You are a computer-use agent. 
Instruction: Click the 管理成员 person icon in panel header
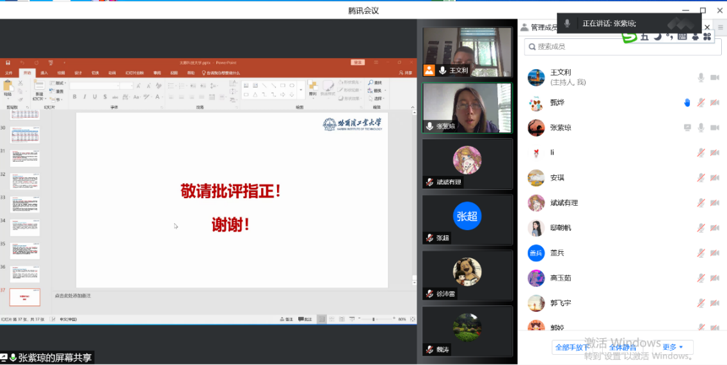pyautogui.click(x=525, y=27)
